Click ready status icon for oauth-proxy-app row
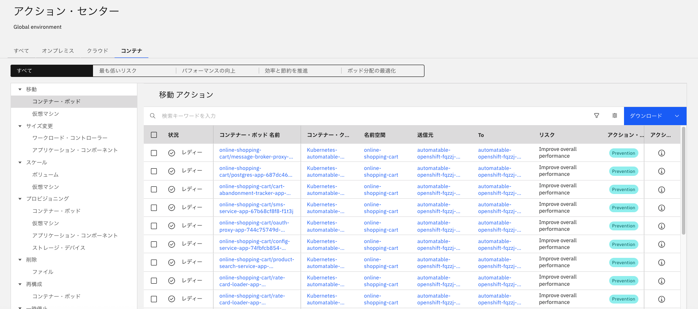The width and height of the screenshot is (698, 309). pos(172,226)
